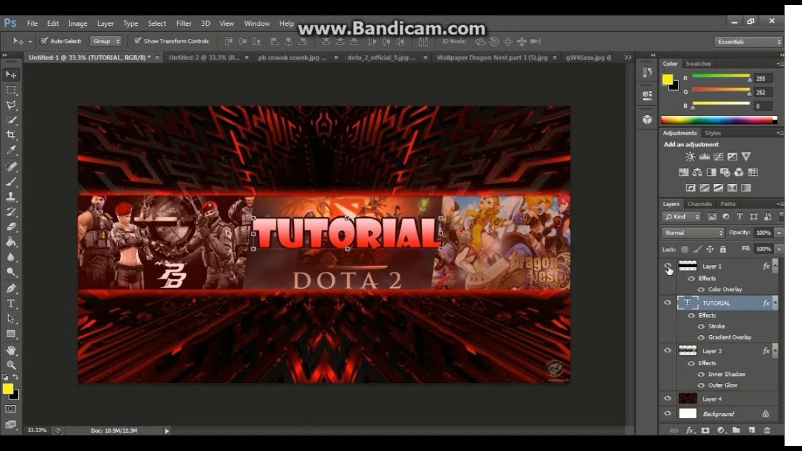Open Auto-Select Group dropdown
802x451 pixels.
[x=106, y=41]
